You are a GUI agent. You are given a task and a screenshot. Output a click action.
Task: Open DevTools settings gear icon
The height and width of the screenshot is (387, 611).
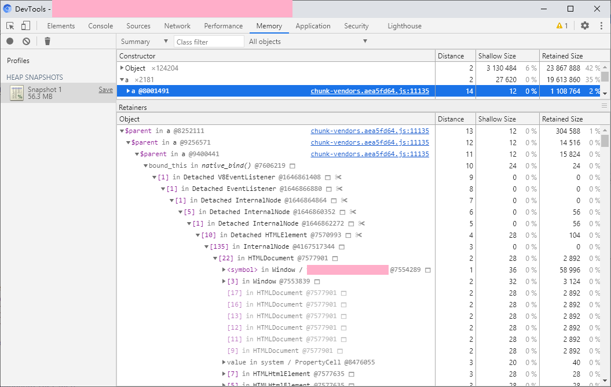point(585,26)
